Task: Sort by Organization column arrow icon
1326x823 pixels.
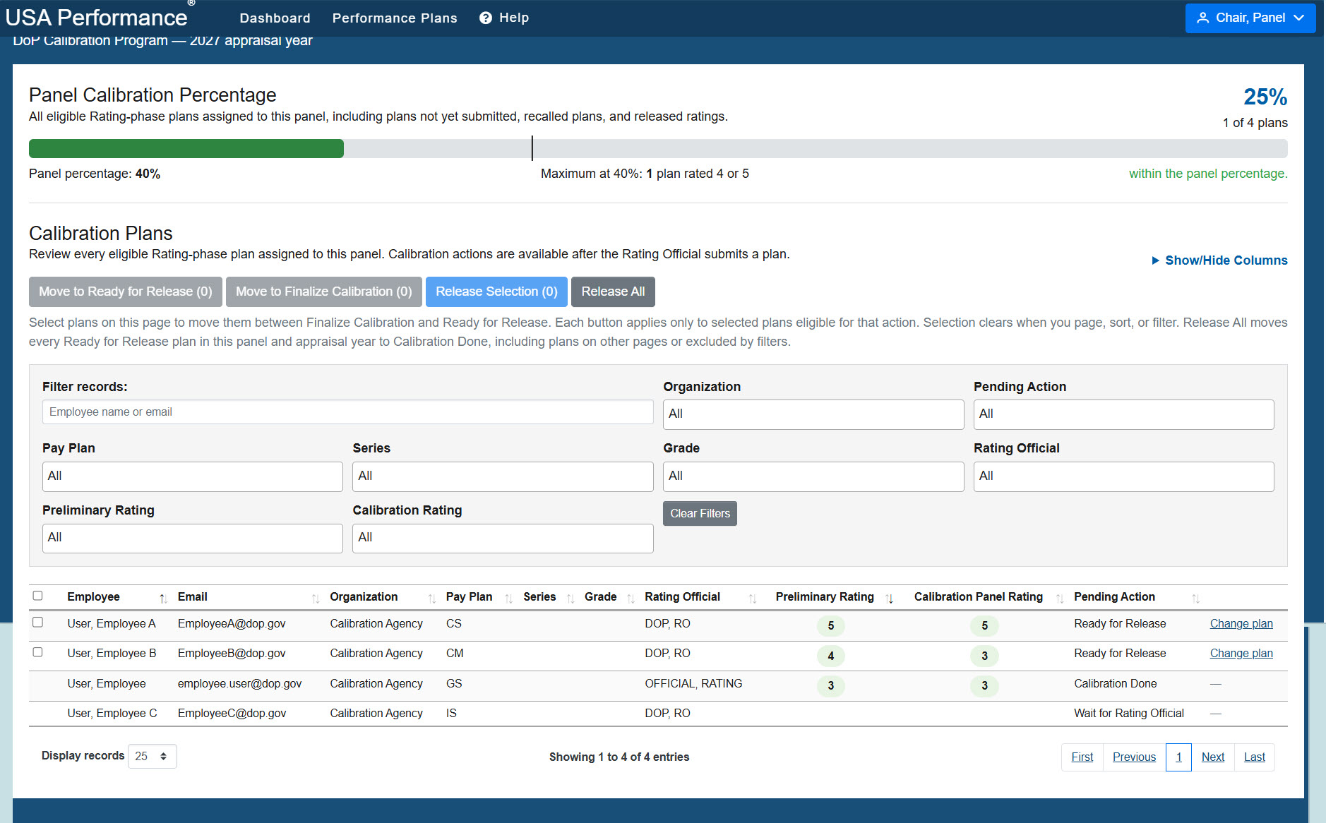Action: [x=431, y=598]
